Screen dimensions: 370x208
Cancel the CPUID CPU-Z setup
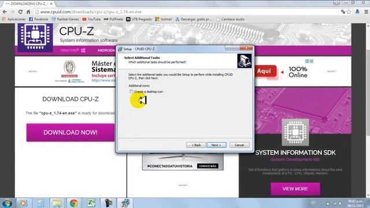coord(239,145)
